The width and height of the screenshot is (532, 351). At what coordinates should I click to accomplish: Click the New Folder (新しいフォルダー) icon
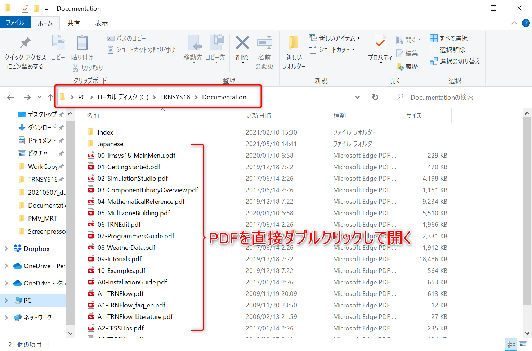point(294,43)
